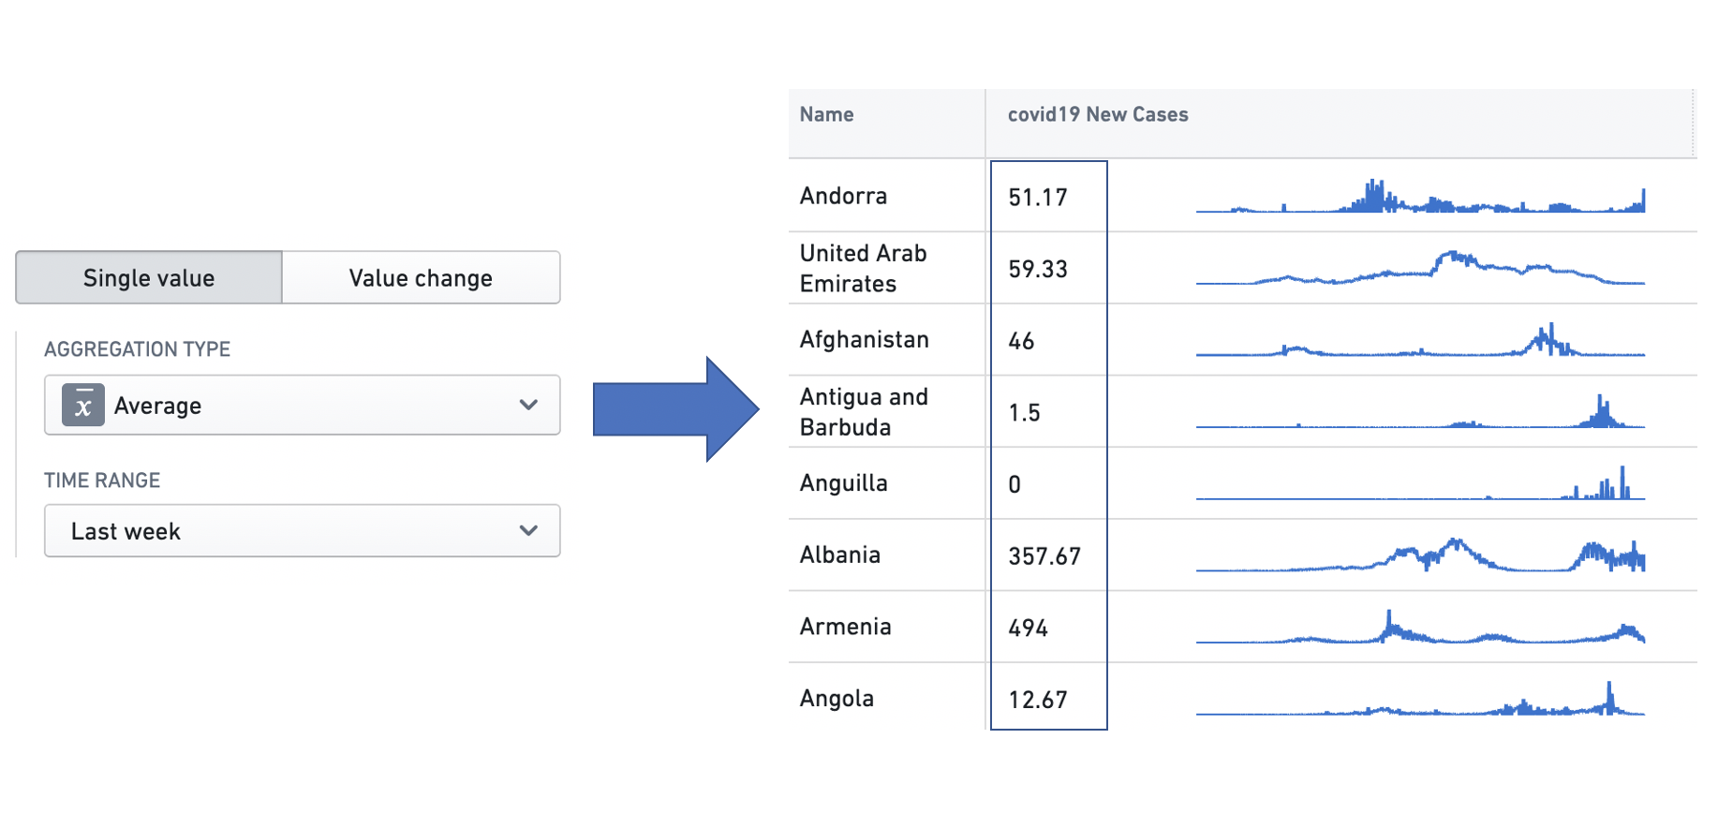Click the Angola sparkline chart
1718x813 pixels.
tap(1420, 699)
